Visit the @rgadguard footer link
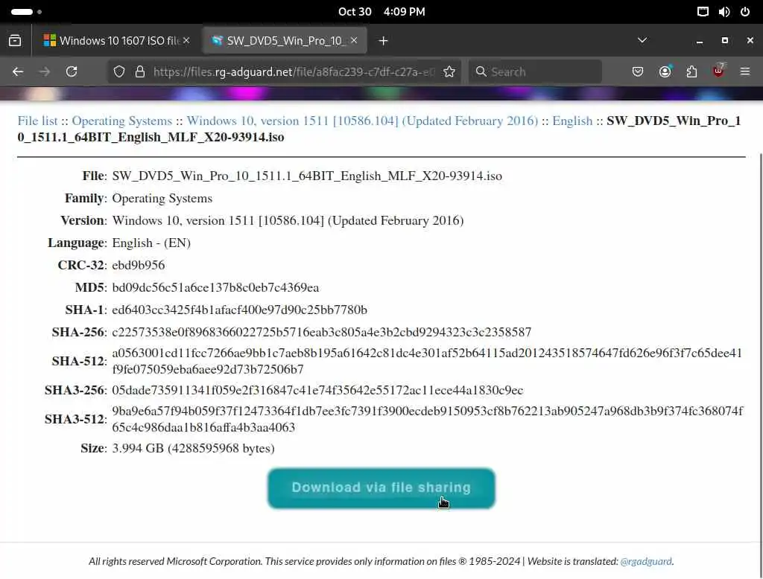 (x=646, y=561)
